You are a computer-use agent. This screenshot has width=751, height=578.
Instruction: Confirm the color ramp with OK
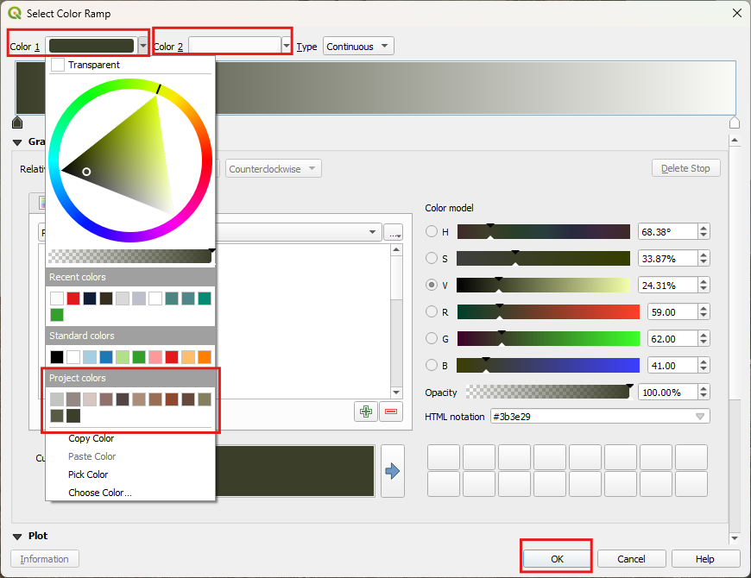coord(556,558)
